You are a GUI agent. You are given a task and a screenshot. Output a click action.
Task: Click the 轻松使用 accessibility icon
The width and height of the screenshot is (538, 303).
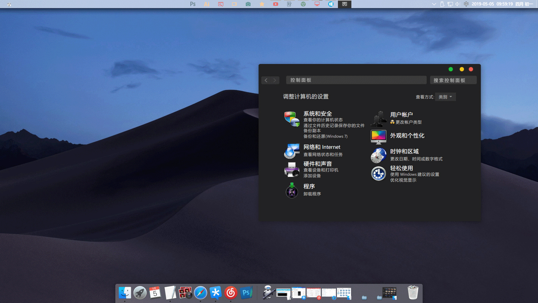tap(379, 174)
